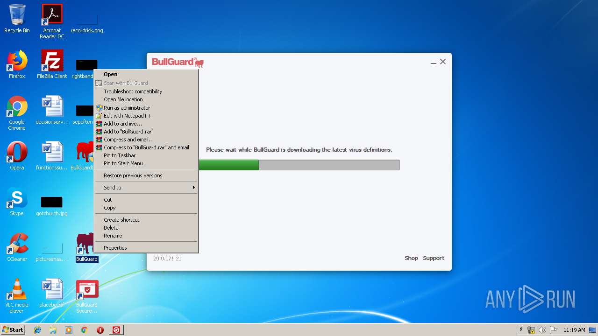Open the Recycle Bin desktop icon
The image size is (598, 336).
click(17, 19)
